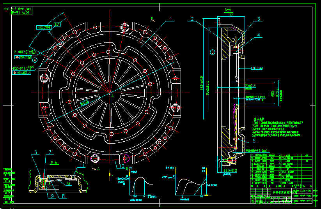Select the 15° angle dimension label
Viewport: 321px width, 209px height.
(x=57, y=24)
